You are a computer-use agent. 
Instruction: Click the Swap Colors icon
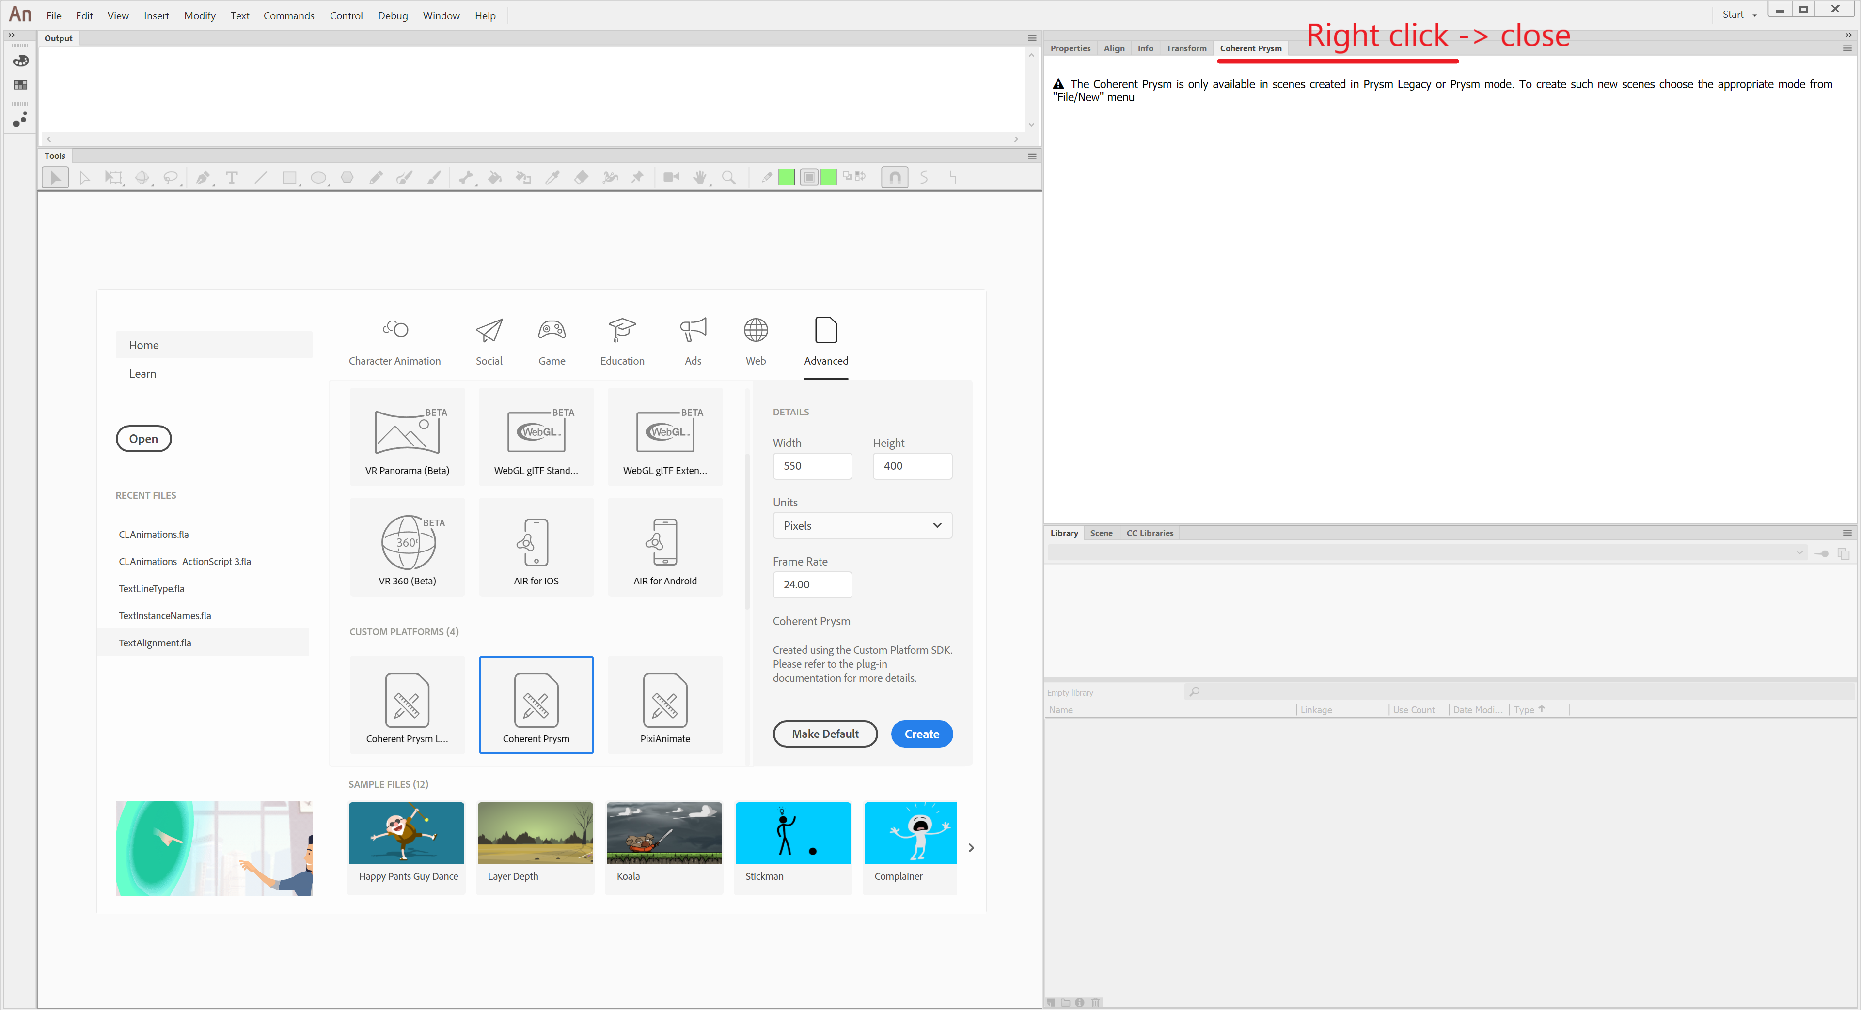point(860,176)
